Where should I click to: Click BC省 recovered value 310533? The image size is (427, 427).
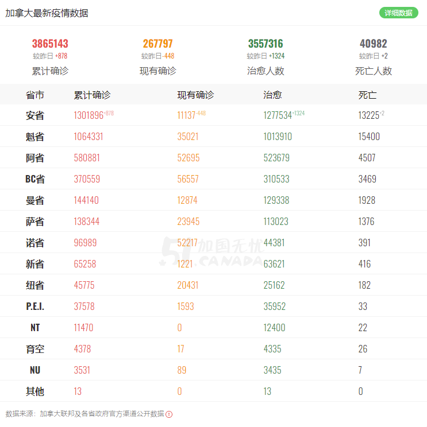[276, 179]
